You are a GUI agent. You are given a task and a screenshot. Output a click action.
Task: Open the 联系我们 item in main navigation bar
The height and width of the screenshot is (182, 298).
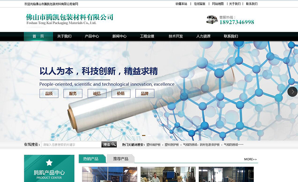[231, 36]
